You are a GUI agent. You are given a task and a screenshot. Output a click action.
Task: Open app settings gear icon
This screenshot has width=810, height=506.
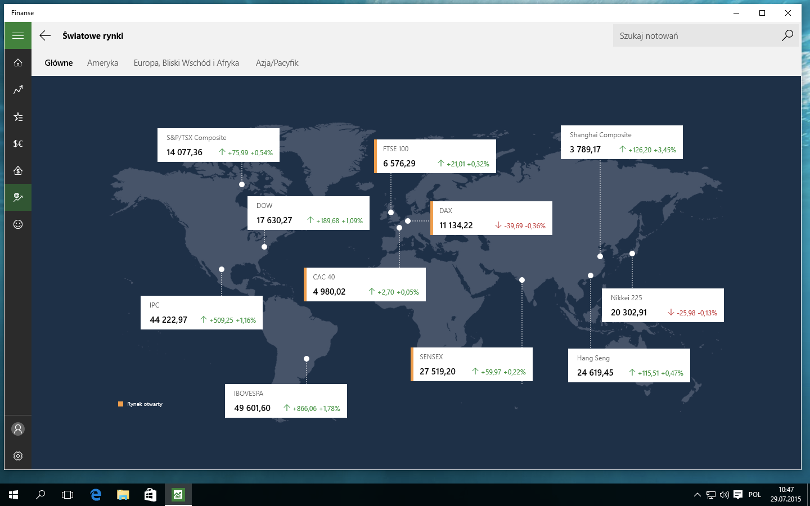coord(18,456)
